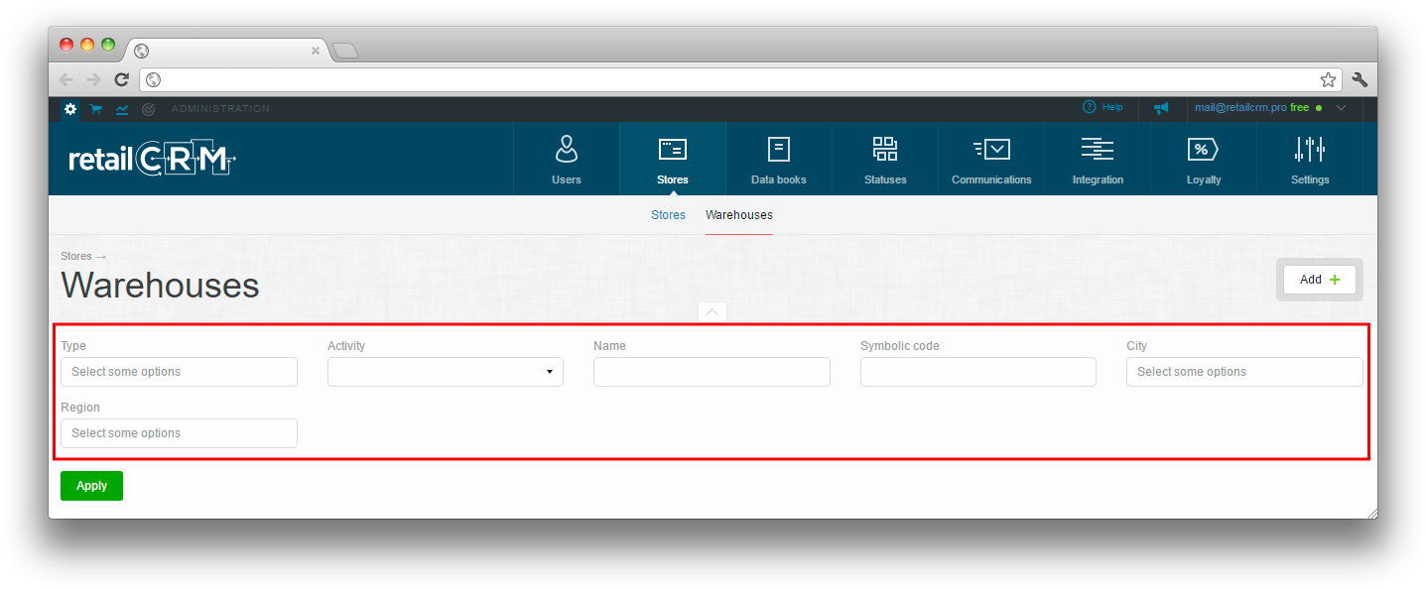The image size is (1426, 589).
Task: Open the Activity dropdown
Action: (446, 372)
